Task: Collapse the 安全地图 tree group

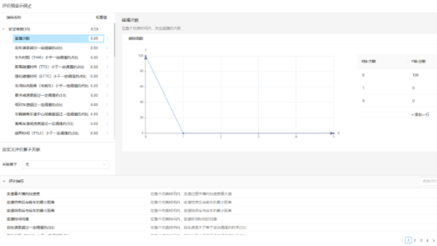Action: [4, 29]
